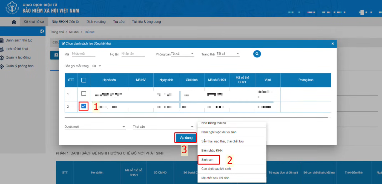Click Vị trí column header
Image resolution: width=382 pixels, height=184 pixels.
(268, 80)
